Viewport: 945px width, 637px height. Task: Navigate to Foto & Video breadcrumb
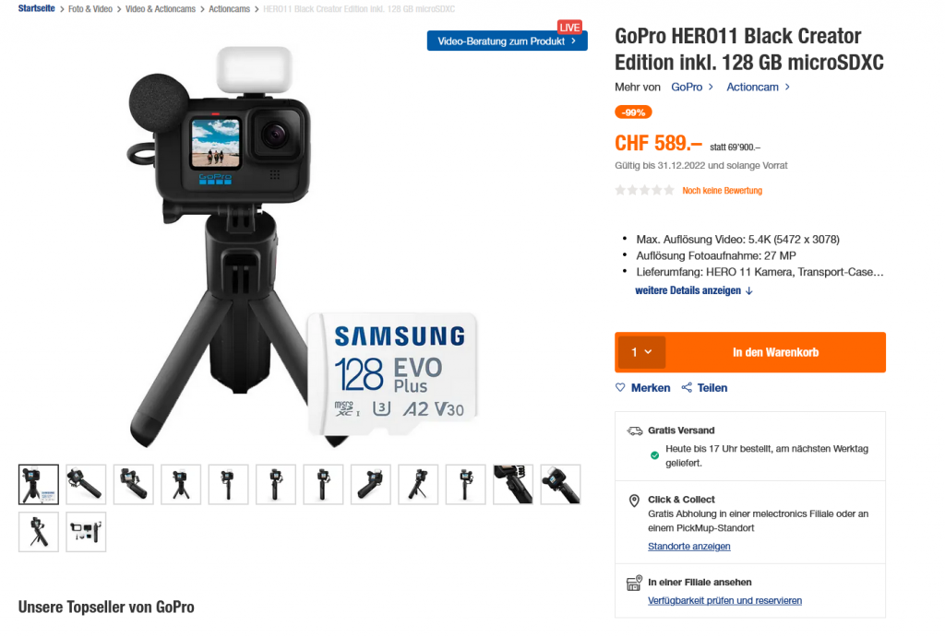[x=90, y=9]
